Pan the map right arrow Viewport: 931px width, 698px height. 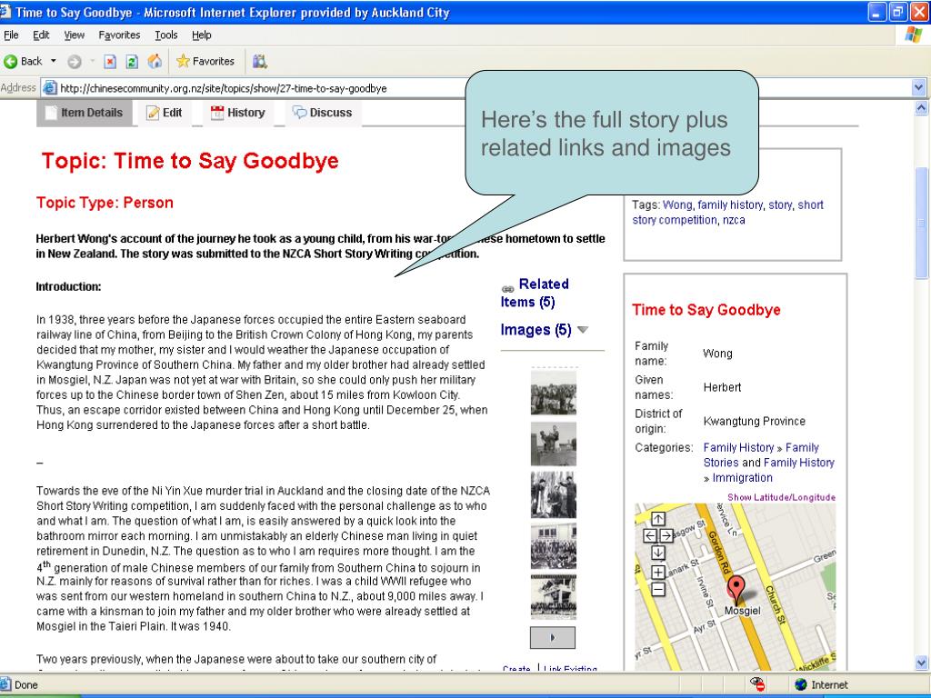coord(666,535)
